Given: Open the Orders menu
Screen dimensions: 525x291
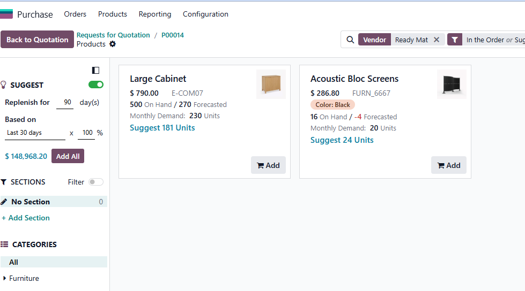Looking at the screenshot, I should pyautogui.click(x=75, y=14).
